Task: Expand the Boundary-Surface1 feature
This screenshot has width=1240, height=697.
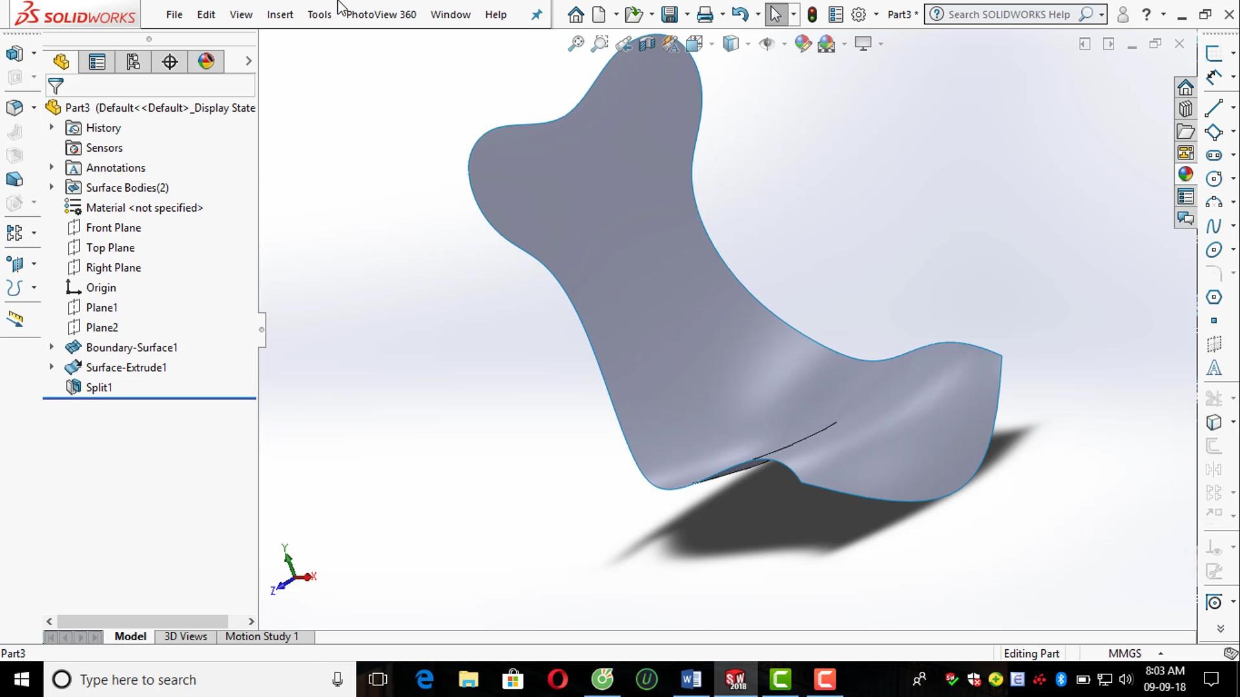Action: (x=52, y=347)
